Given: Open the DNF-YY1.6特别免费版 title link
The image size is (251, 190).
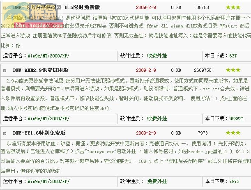Looking at the screenshot, I should click(39, 133).
